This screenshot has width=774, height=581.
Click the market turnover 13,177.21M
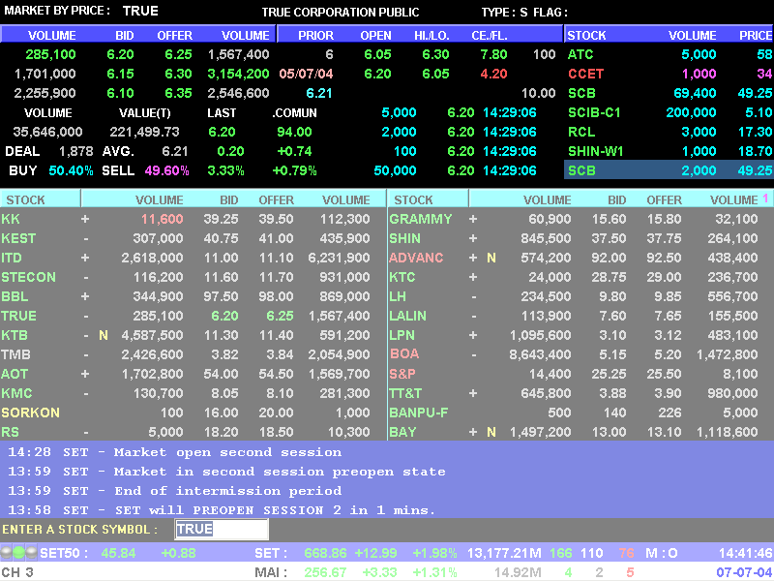coord(504,553)
